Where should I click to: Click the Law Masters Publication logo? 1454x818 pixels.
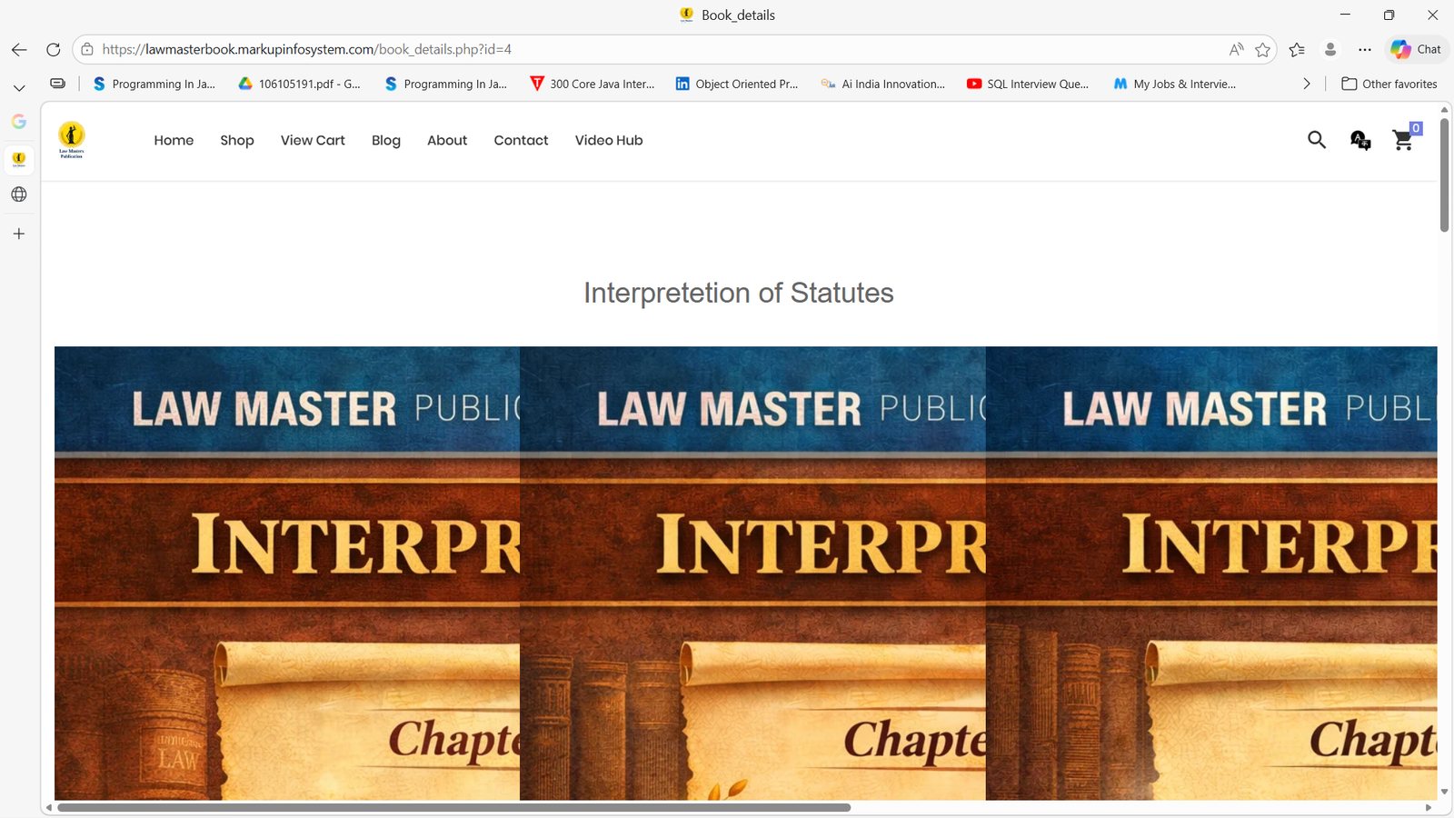72,140
